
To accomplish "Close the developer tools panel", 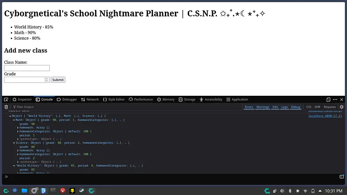I will click(x=342, y=99).
